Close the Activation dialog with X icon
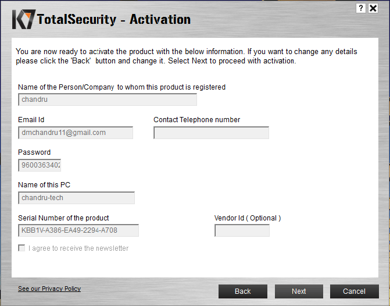 (373, 8)
